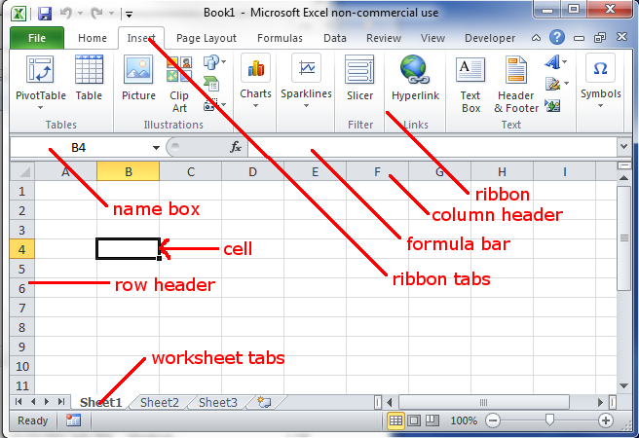Screen dimensions: 639x438
Task: Open Header & Footer editing
Action: point(516,85)
